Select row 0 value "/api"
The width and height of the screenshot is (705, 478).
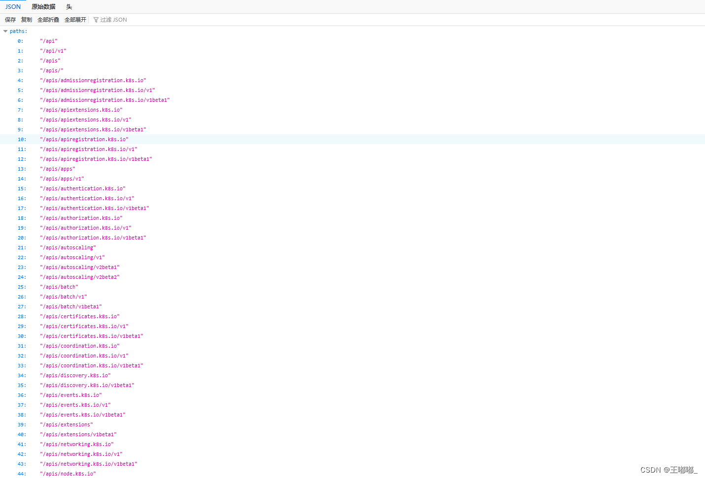click(49, 41)
